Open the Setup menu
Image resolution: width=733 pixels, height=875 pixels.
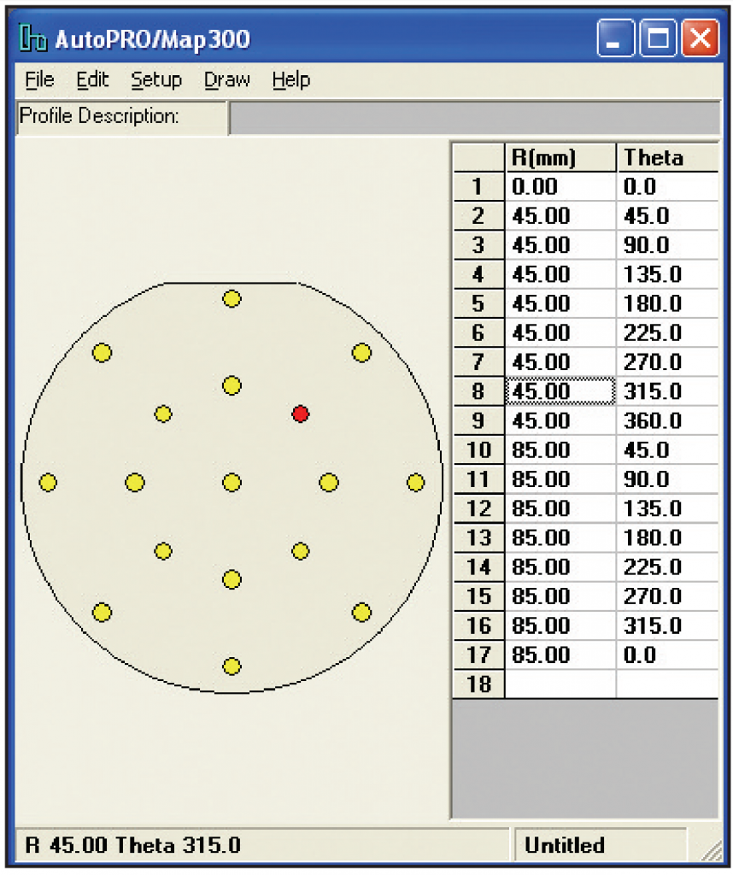156,79
